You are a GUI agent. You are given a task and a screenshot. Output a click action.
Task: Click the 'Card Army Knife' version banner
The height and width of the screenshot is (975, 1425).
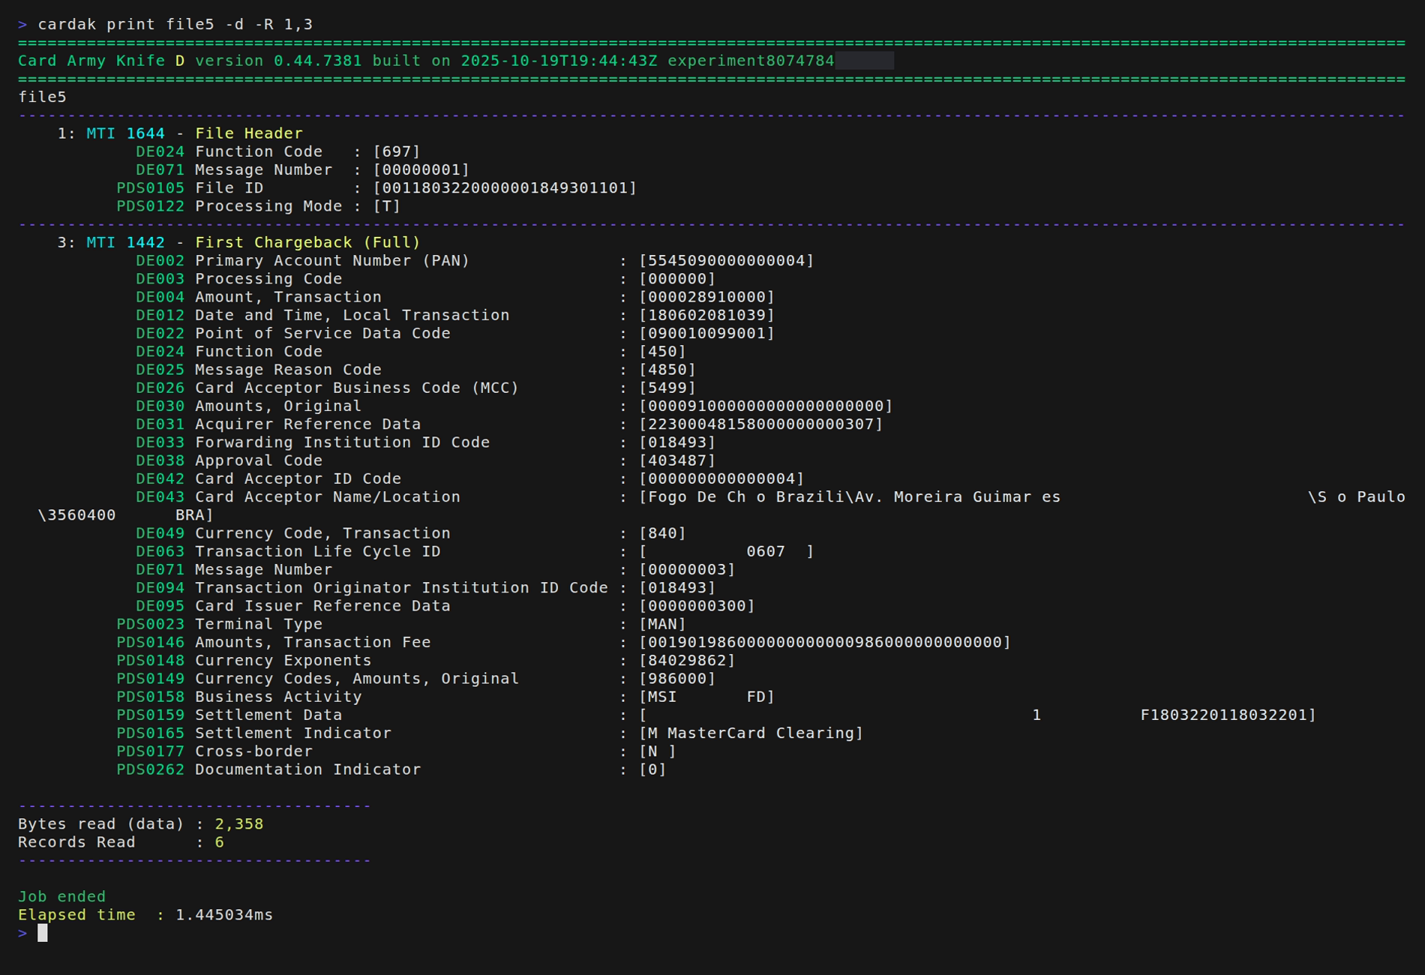[x=425, y=61]
